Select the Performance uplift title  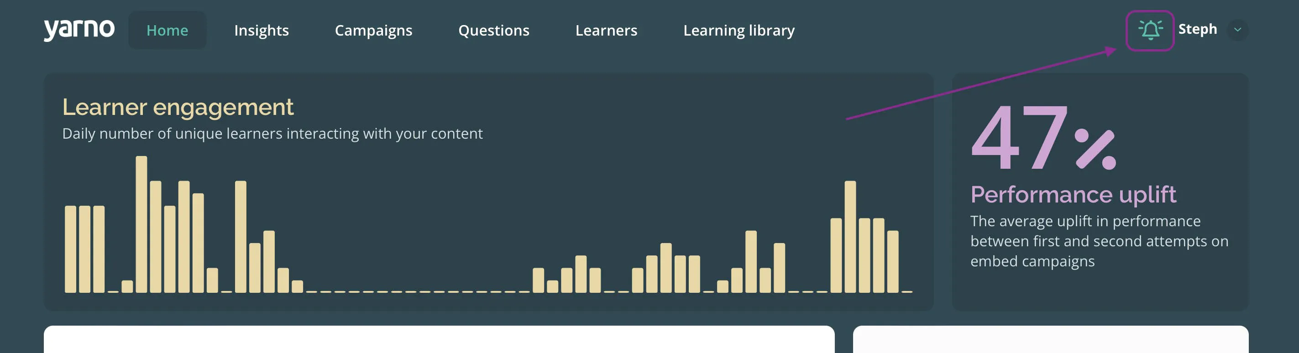point(1073,194)
